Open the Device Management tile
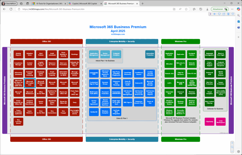 (x=105, y=54)
